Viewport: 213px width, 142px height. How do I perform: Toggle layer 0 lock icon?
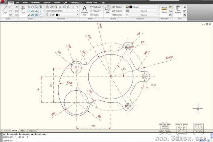tap(54, 15)
